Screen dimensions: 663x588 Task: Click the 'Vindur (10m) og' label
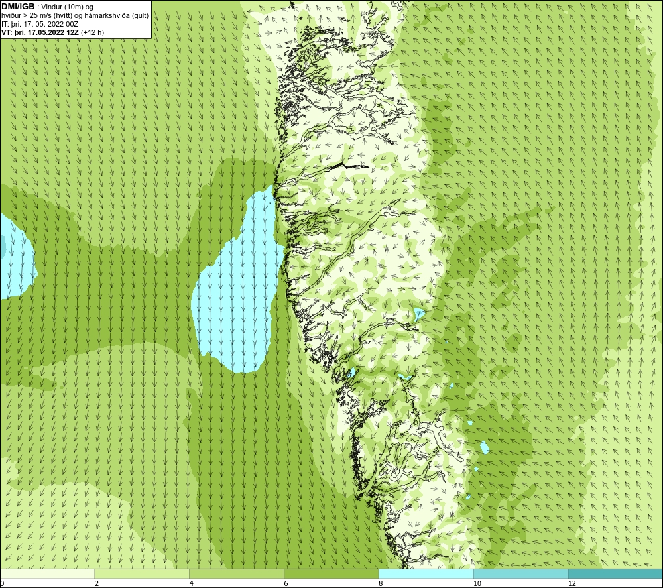pos(68,7)
